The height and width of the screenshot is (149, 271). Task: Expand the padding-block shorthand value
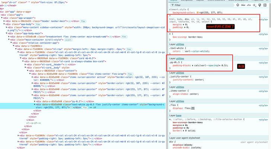193,65
